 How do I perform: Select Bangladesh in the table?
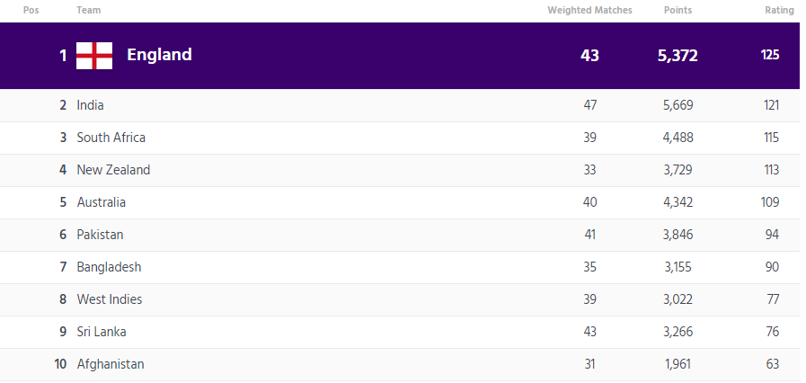click(109, 267)
